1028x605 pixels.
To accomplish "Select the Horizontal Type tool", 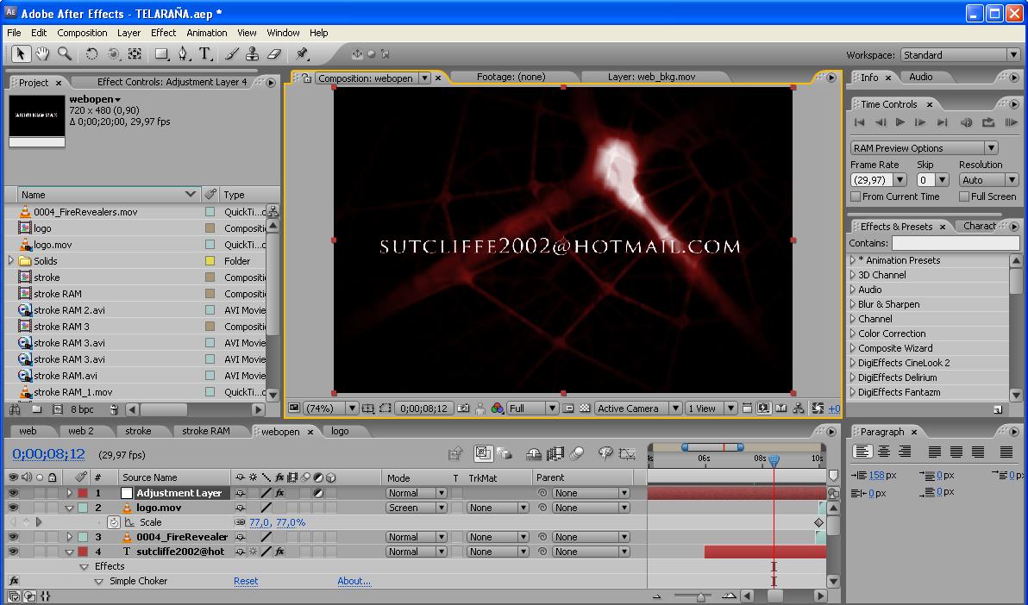I will click(x=205, y=53).
